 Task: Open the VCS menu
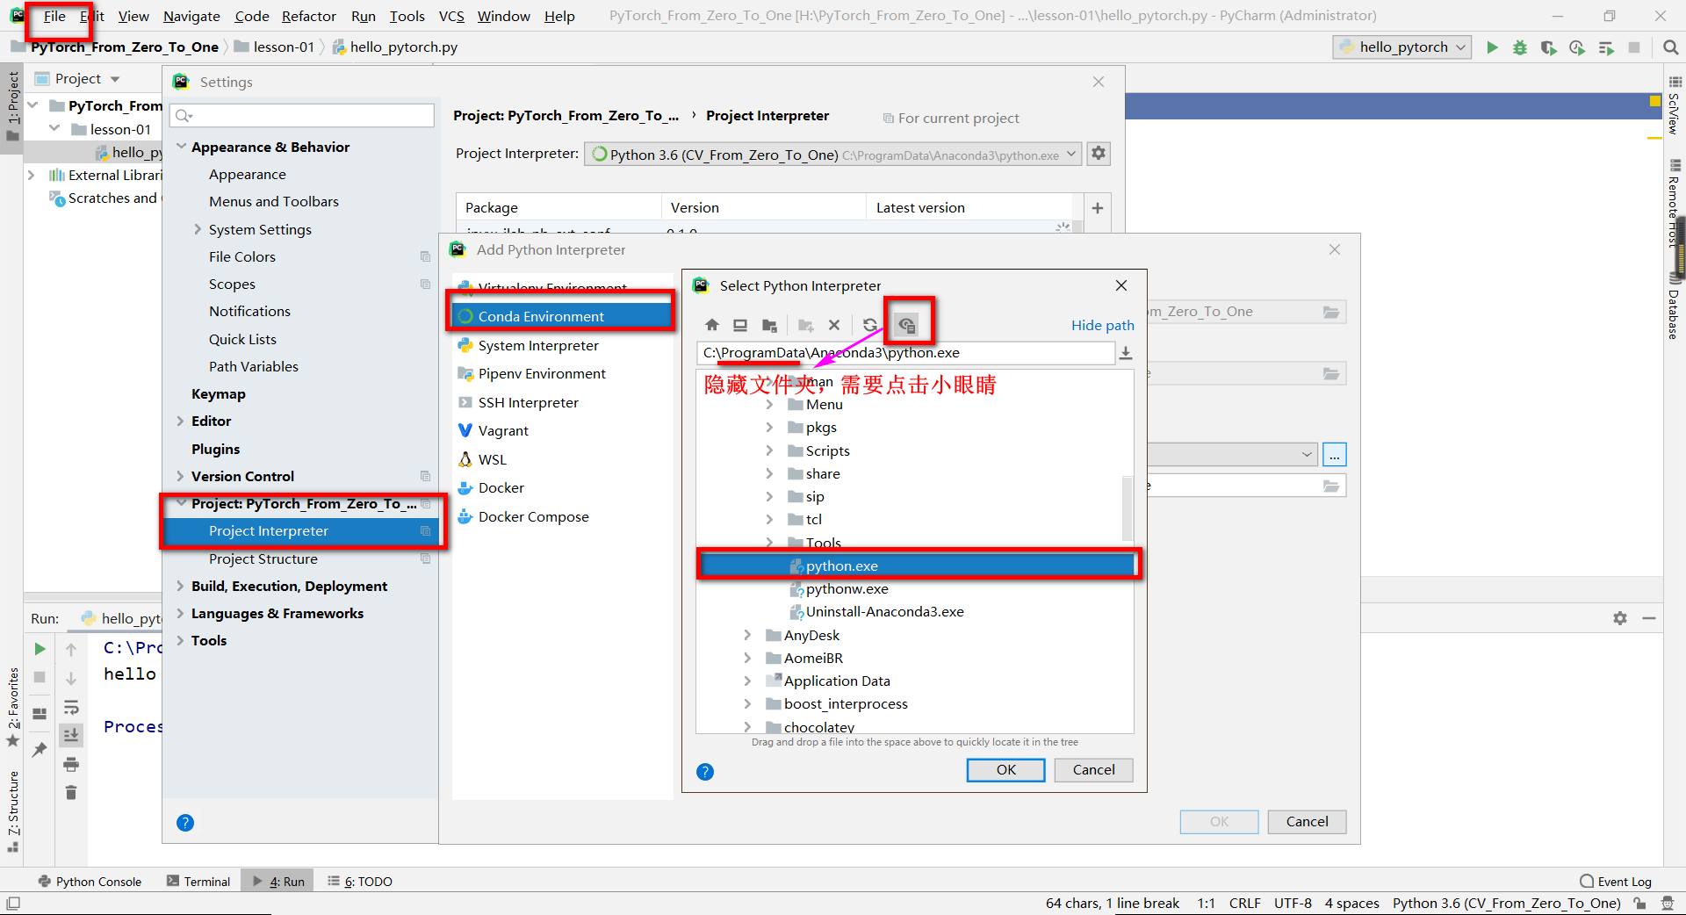451,16
